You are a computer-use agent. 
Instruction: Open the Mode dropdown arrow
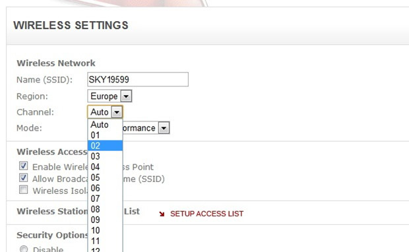pos(164,128)
